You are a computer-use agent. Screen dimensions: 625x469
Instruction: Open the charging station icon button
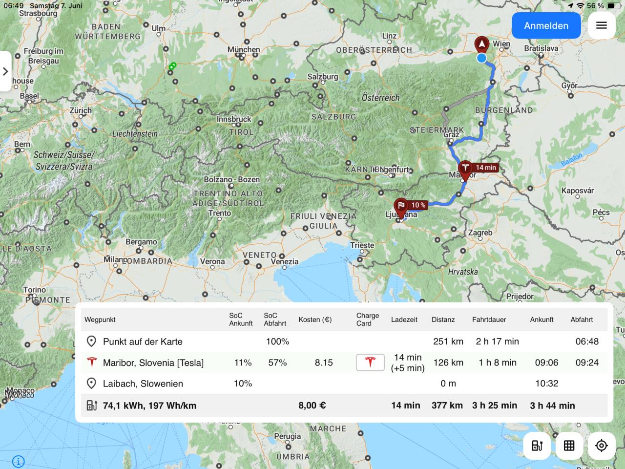(537, 446)
